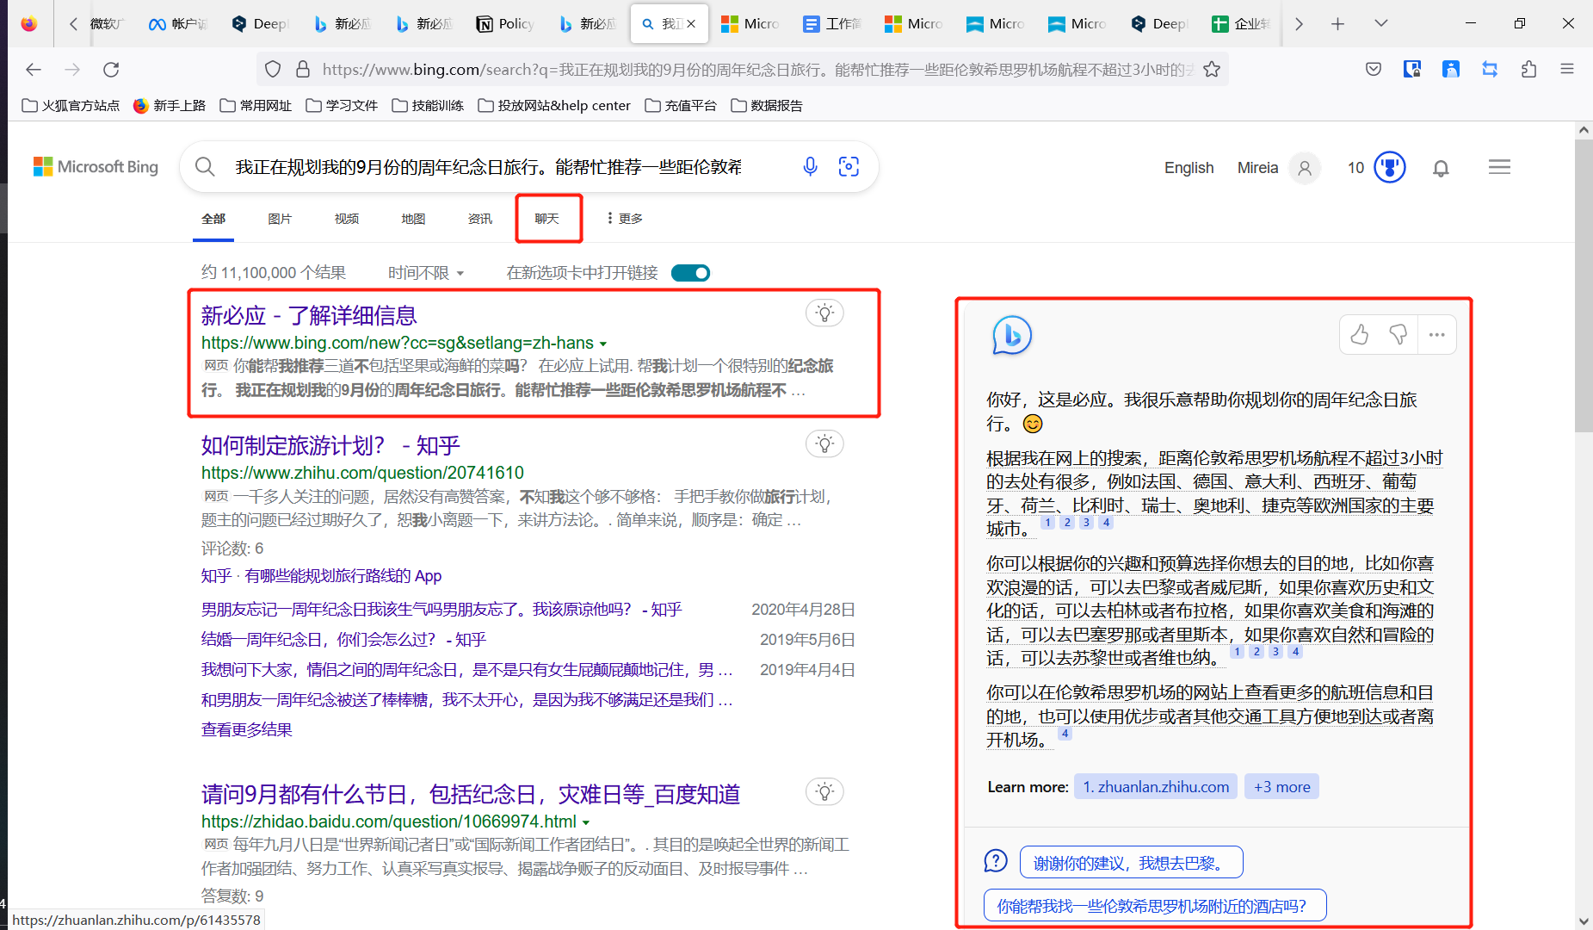Like the Bing chat answer

tap(1360, 335)
